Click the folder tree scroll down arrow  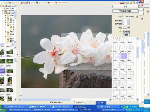click(15, 42)
